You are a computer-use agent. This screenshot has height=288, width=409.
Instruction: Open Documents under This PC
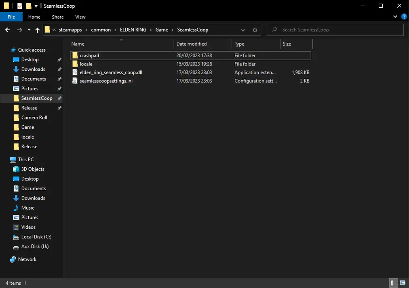tap(34, 188)
